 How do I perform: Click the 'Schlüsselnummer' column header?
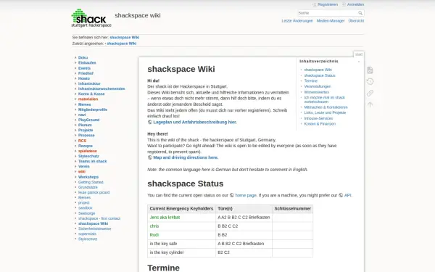[293, 209]
